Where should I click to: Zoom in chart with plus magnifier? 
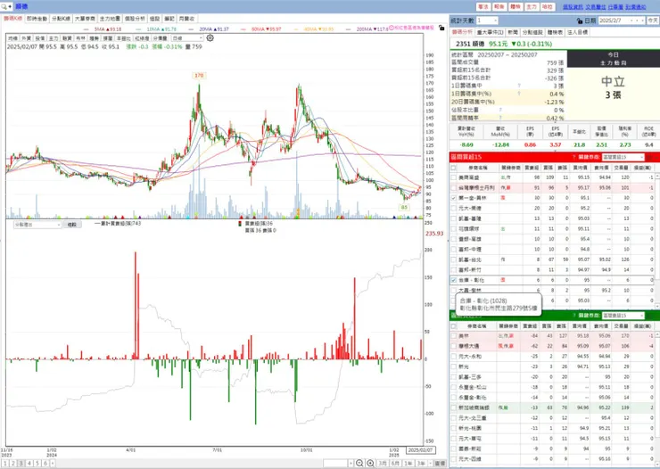coord(370,463)
